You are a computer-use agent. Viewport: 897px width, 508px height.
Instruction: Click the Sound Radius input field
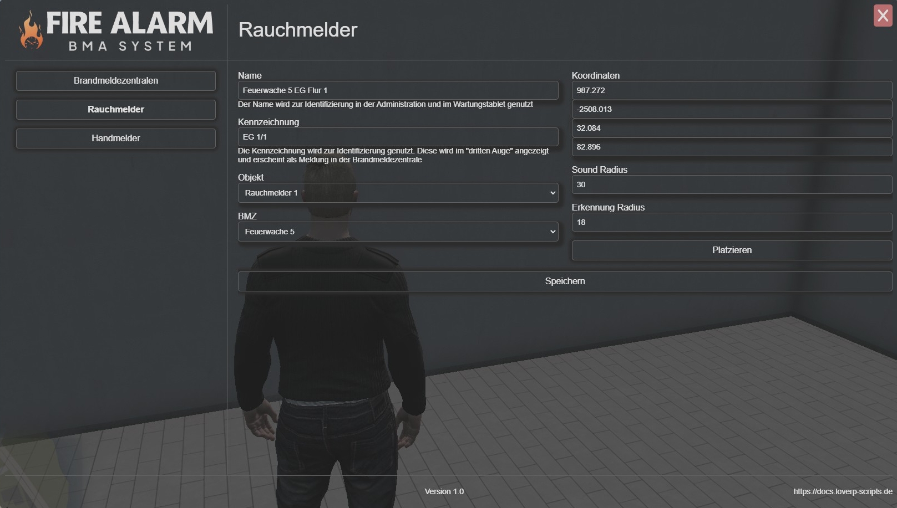pos(731,184)
